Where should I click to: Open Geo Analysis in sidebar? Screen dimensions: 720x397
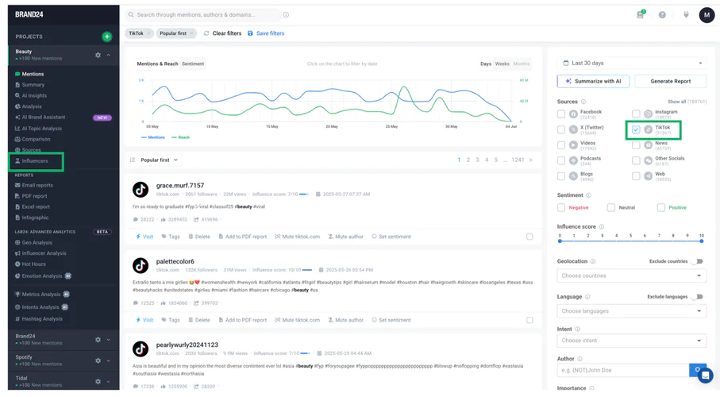[x=37, y=243]
